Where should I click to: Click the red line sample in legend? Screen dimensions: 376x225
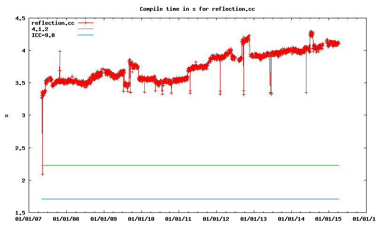point(86,23)
